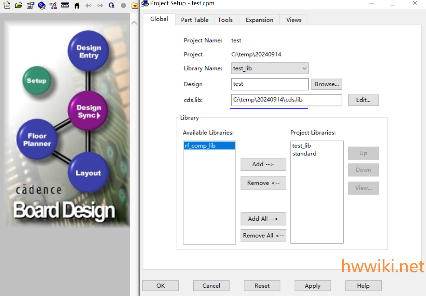Click the green Setup flow button
The width and height of the screenshot is (426, 296).
click(37, 81)
